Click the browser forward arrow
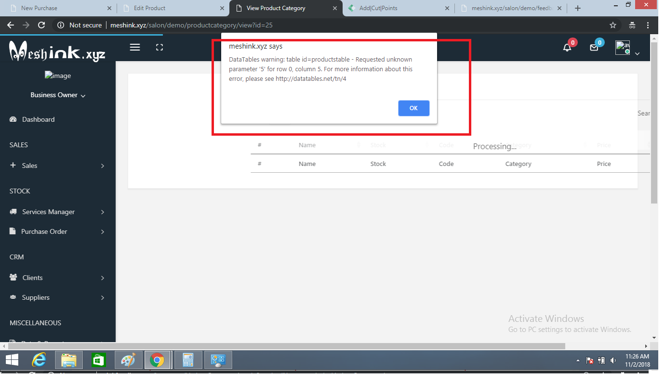The height and width of the screenshot is (383, 665). (26, 25)
